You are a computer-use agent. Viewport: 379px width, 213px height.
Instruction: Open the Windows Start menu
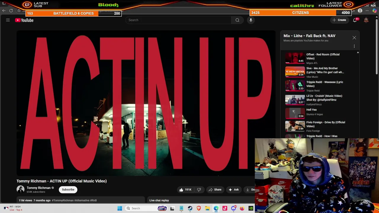click(x=120, y=208)
